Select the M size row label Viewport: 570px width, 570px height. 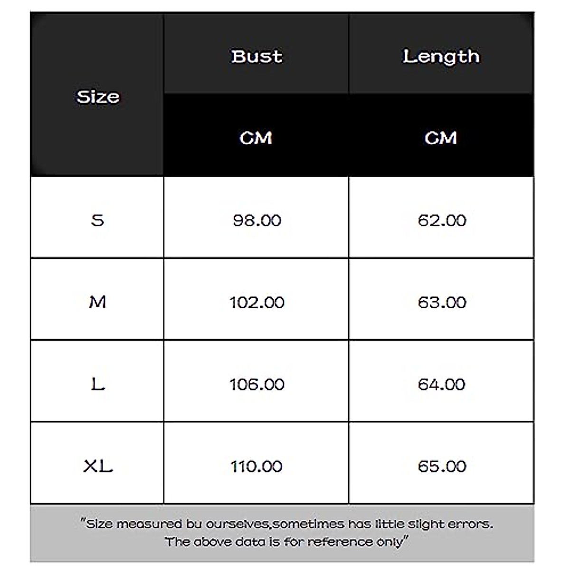click(98, 302)
